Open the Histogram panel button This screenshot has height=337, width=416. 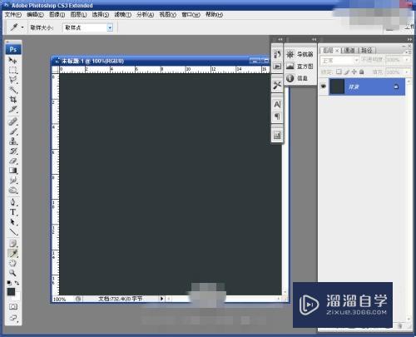(x=300, y=67)
